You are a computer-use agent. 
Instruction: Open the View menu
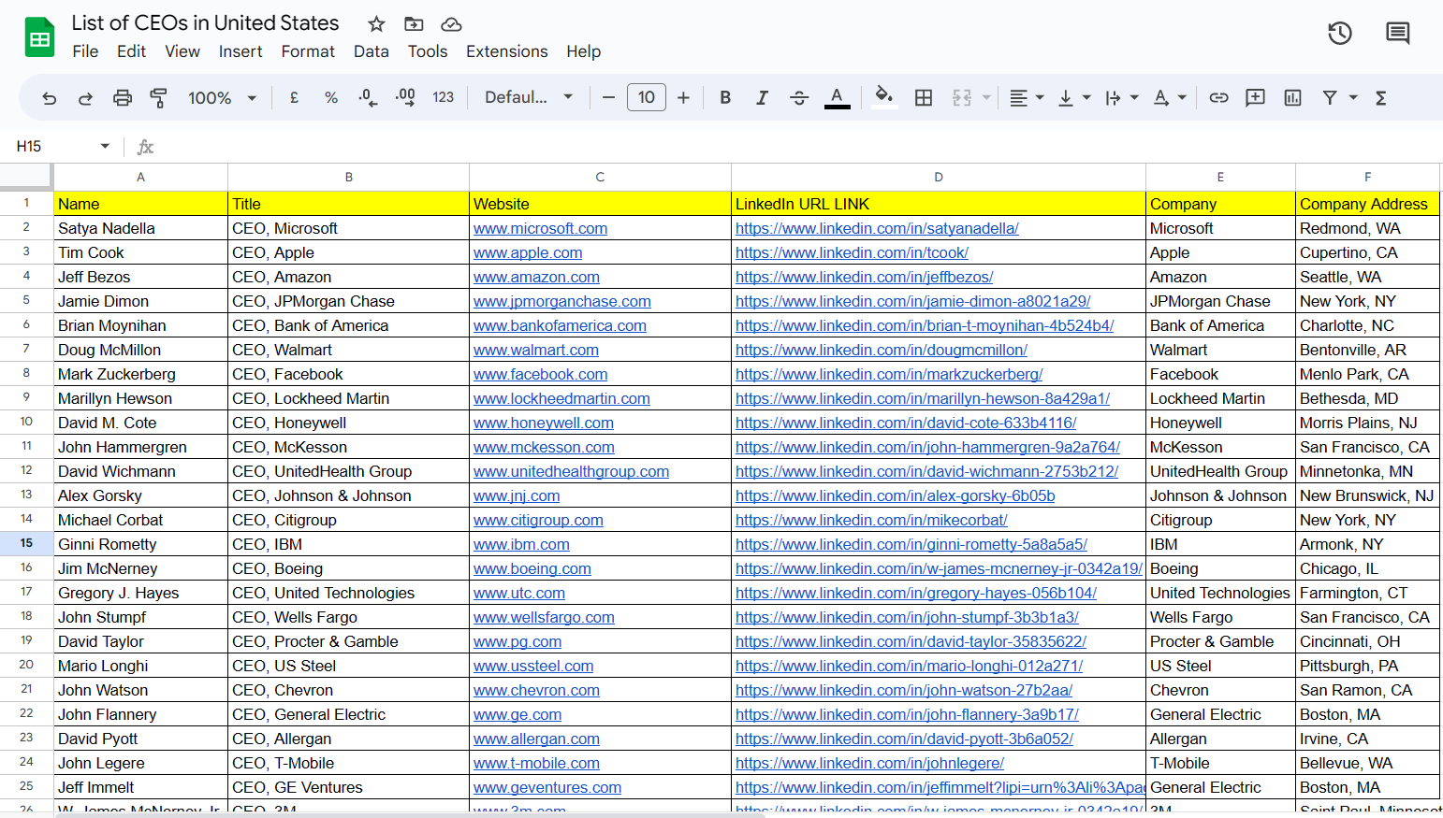(182, 51)
